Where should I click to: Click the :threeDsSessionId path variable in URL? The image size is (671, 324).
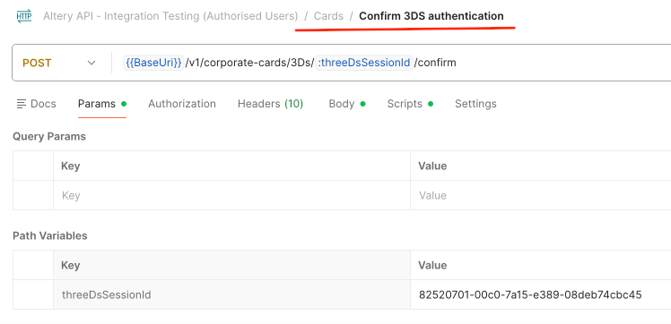(x=363, y=63)
